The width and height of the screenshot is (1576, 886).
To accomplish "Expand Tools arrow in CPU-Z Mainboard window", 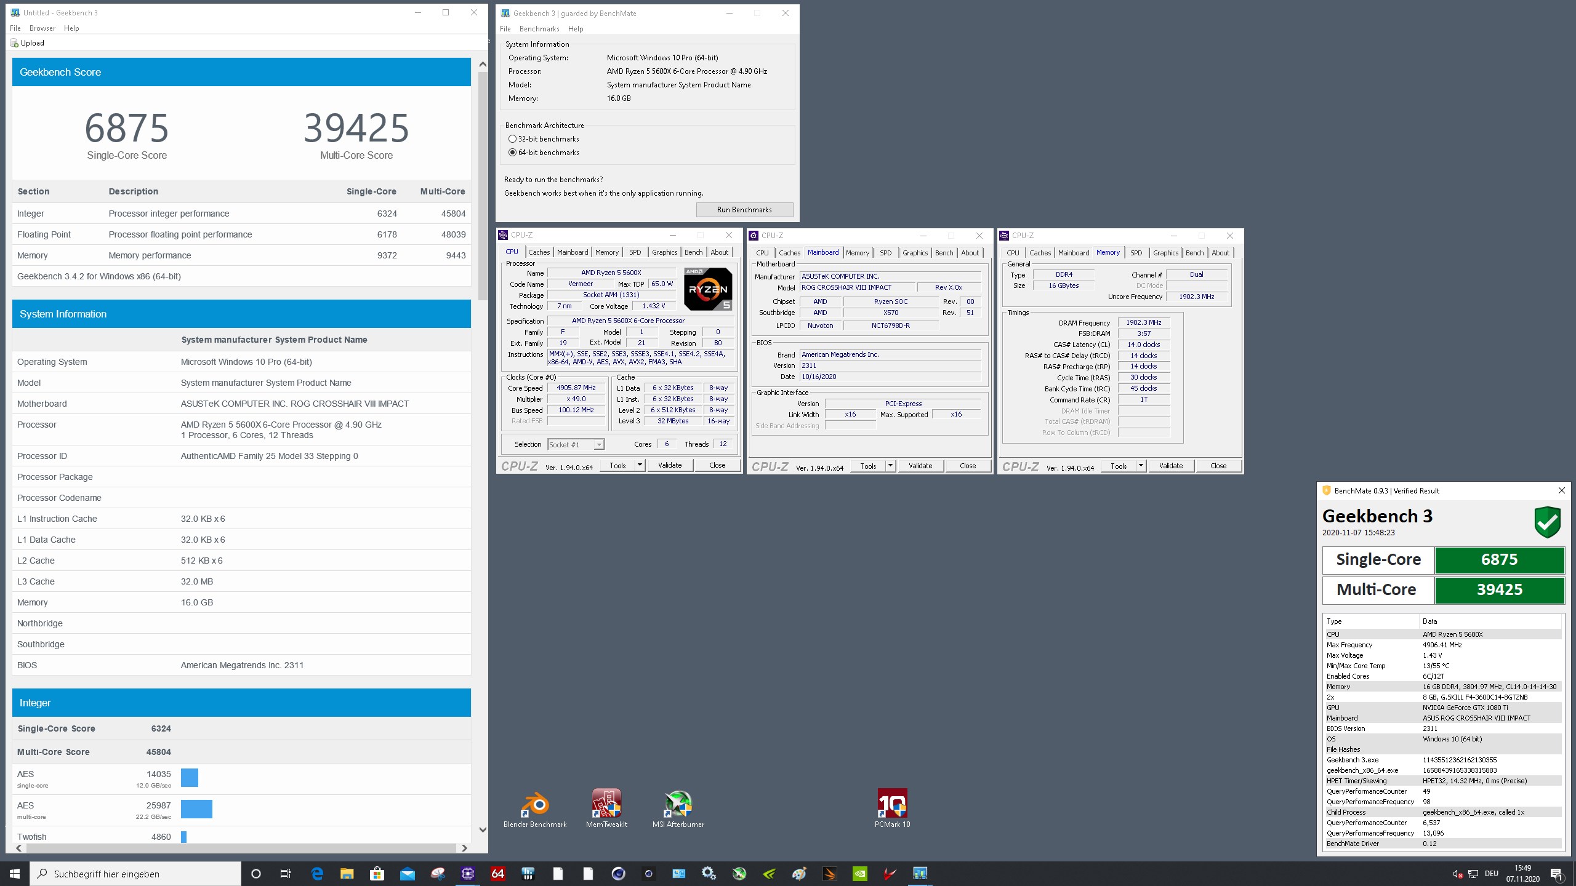I will coord(890,466).
